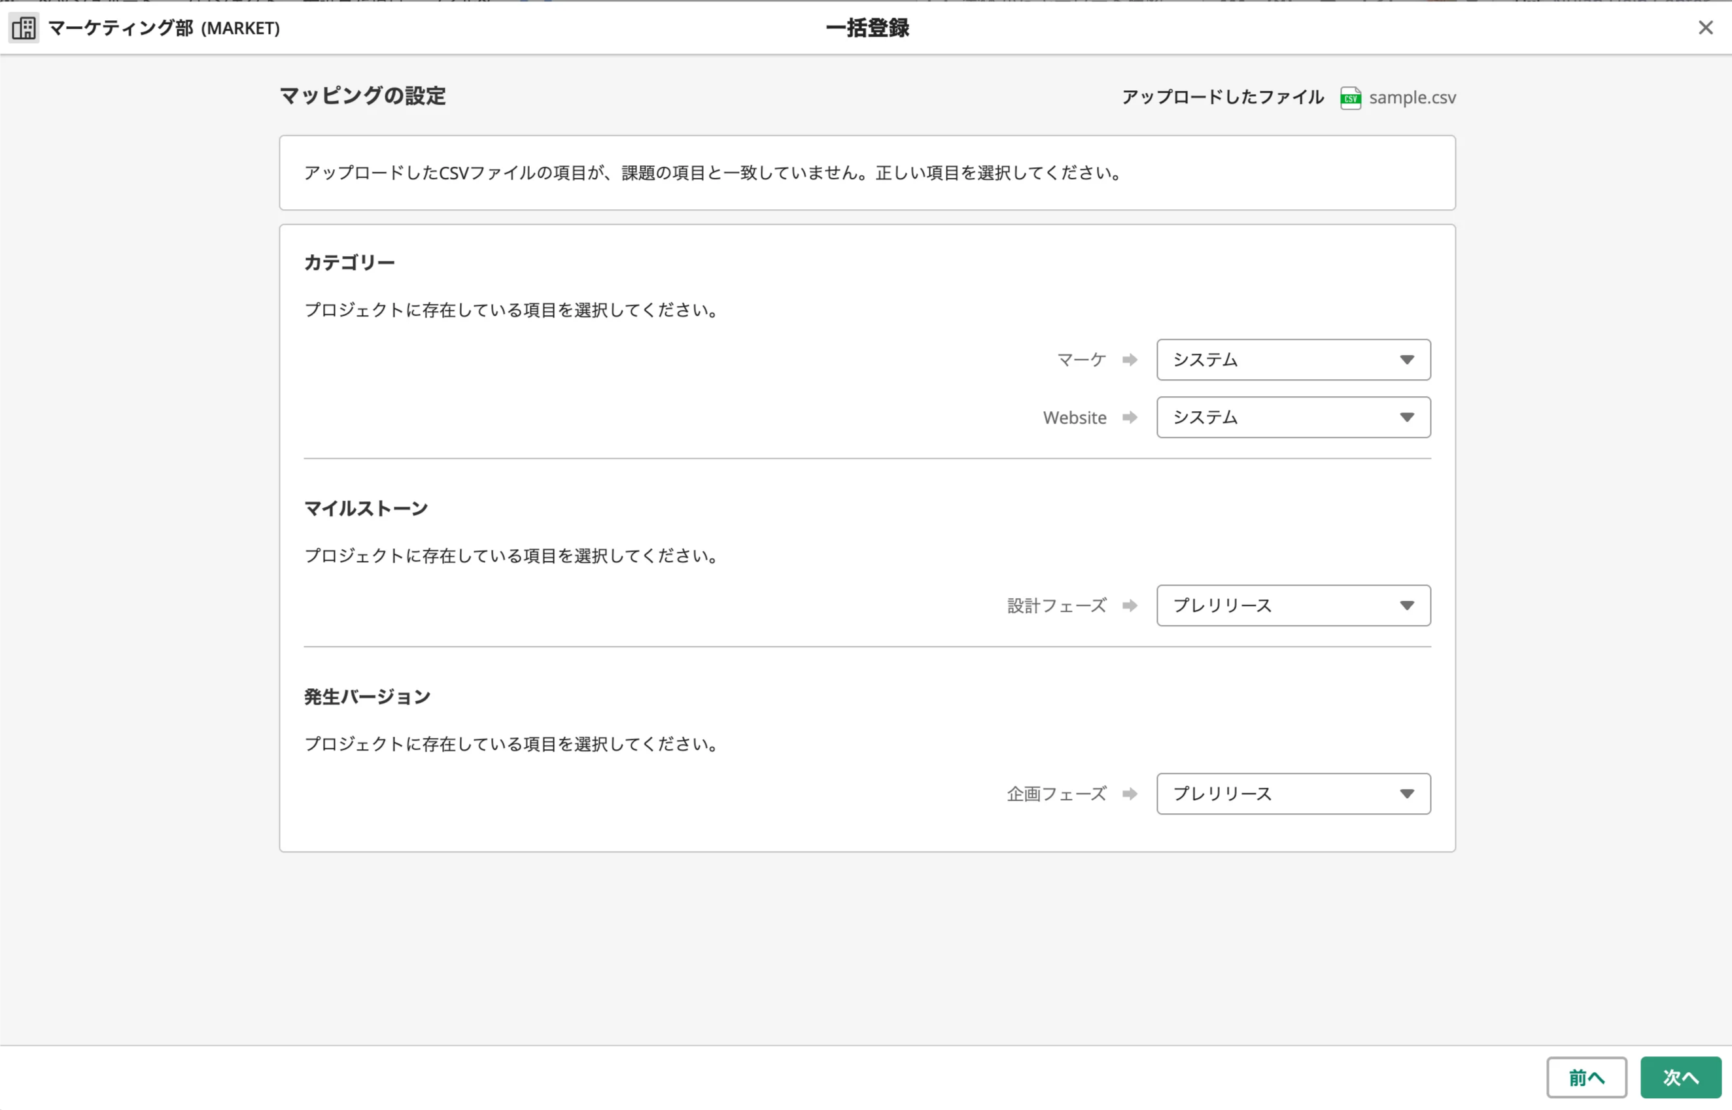Open the マーケ category dropdown
The image size is (1732, 1110).
click(1294, 360)
